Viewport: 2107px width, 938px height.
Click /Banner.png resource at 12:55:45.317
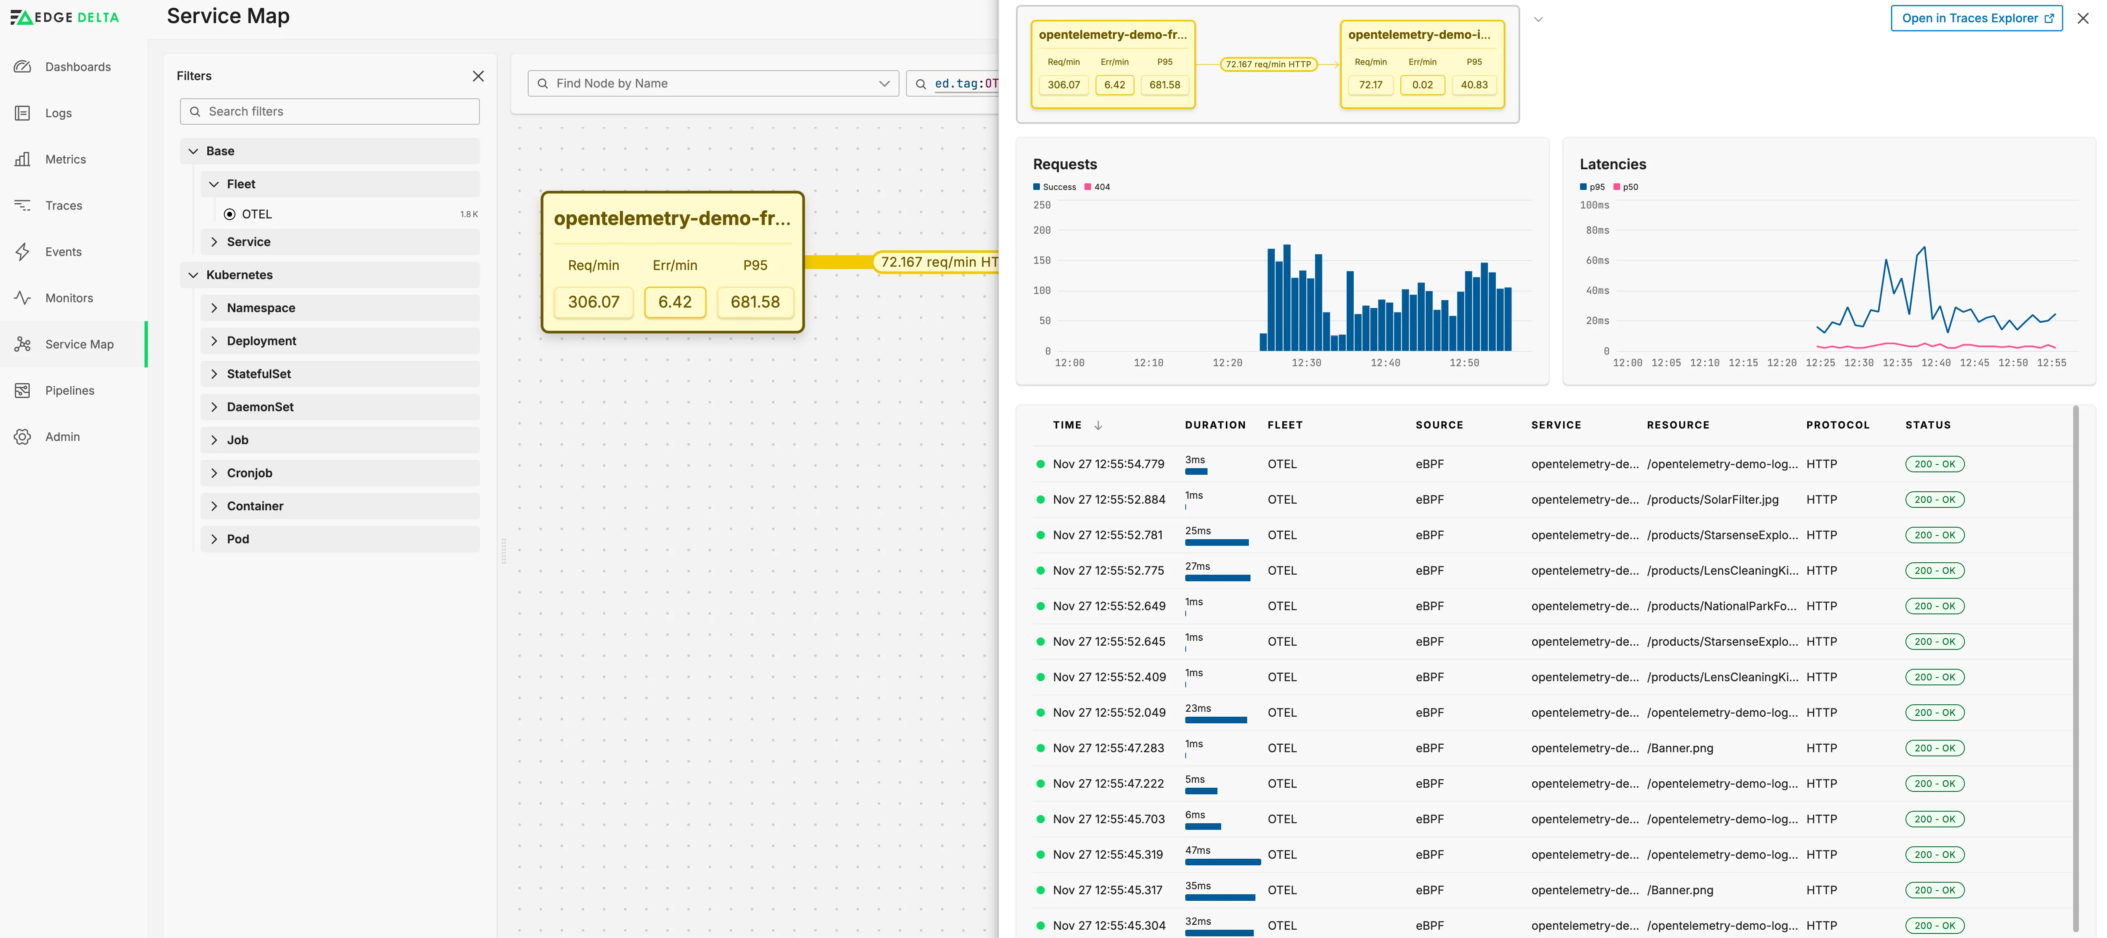(x=1680, y=891)
